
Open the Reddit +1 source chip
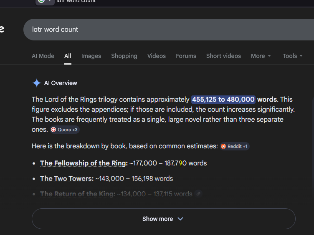click(235, 146)
